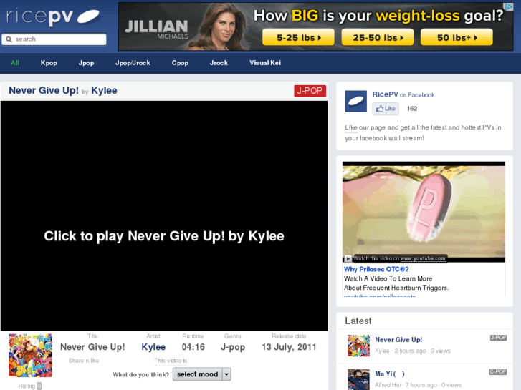The height and width of the screenshot is (390, 521).
Task: Click the Never Give Up! title heading
Action: [x=44, y=90]
